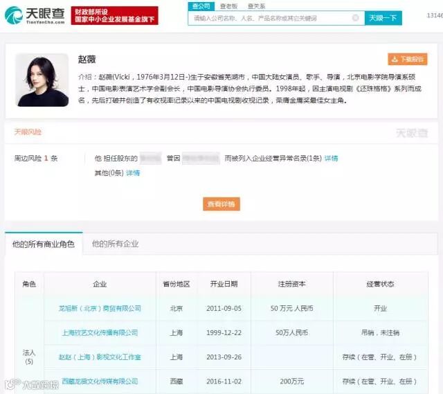Open 上海欣艺文化传播有限公司 link
Viewport: 443px width, 394px height.
tap(100, 332)
